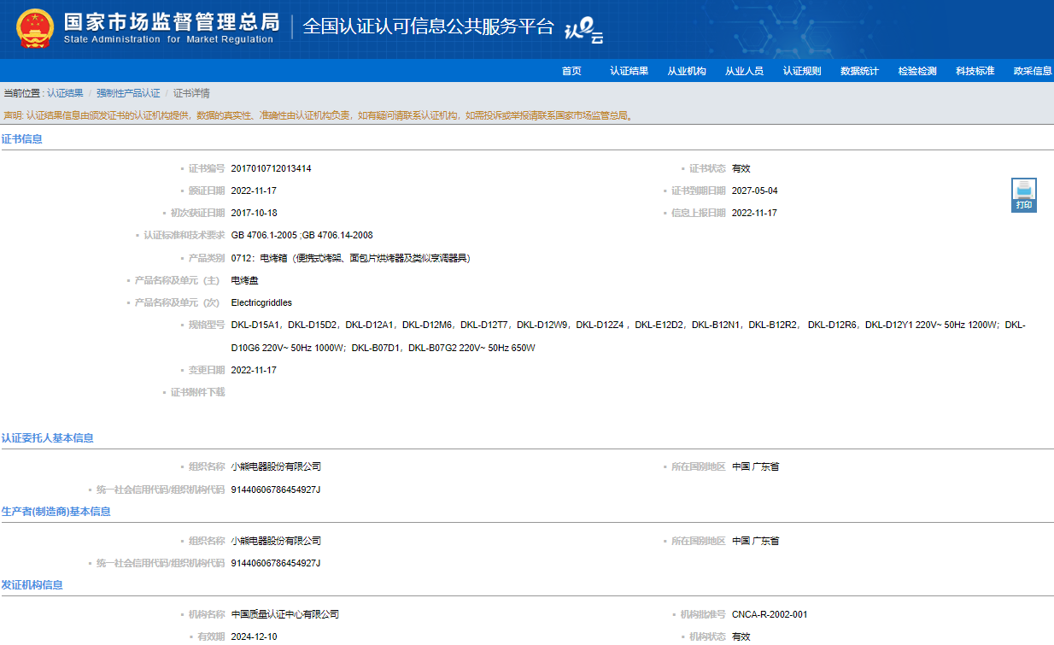Click the 颁证日期 value 2022-11-17
1054x645 pixels.
254,191
